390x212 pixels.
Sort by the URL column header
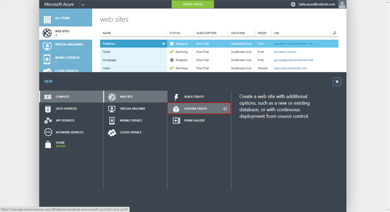[277, 33]
